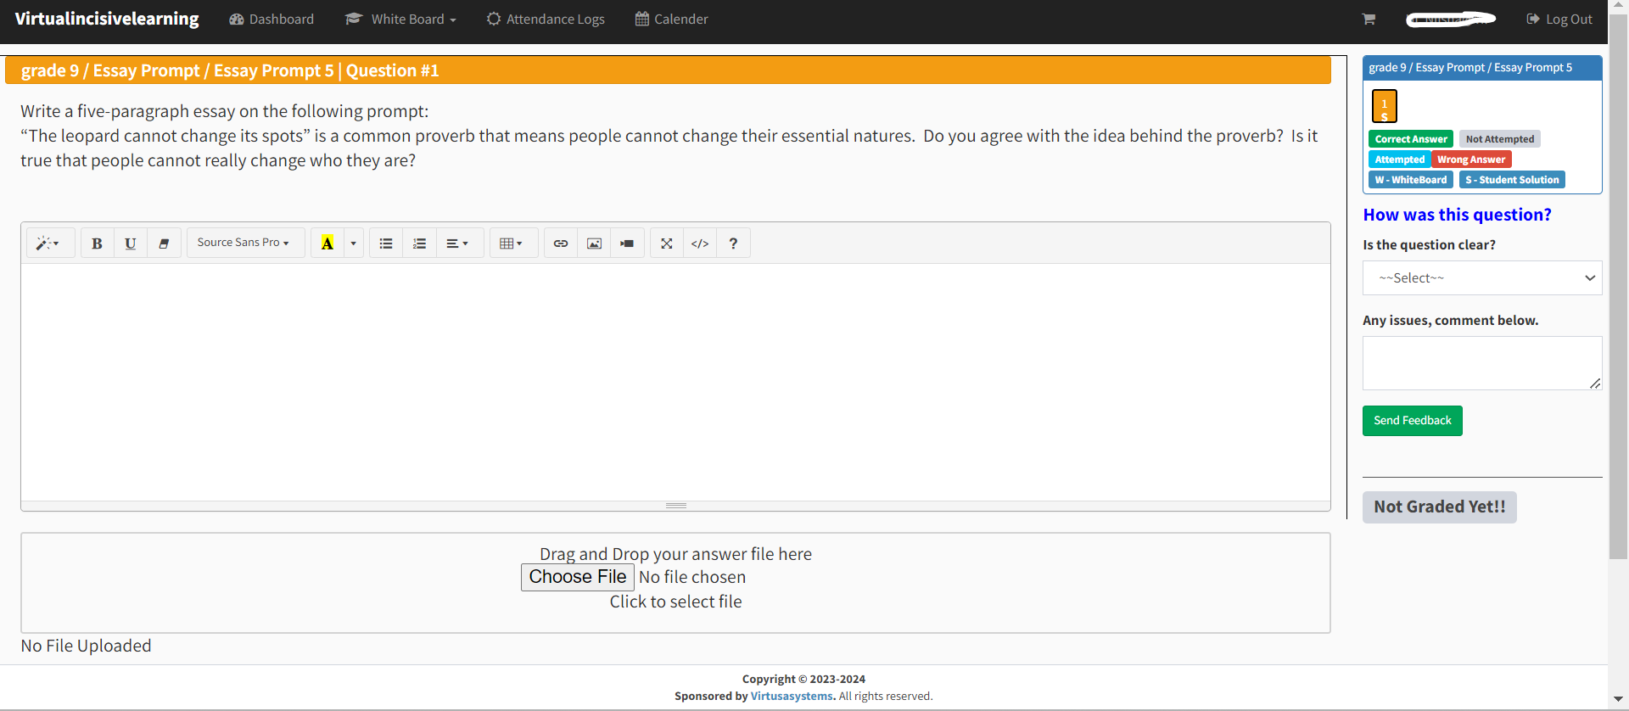The height and width of the screenshot is (711, 1629).
Task: Apply the yellow highlight text color
Action: [x=327, y=244]
